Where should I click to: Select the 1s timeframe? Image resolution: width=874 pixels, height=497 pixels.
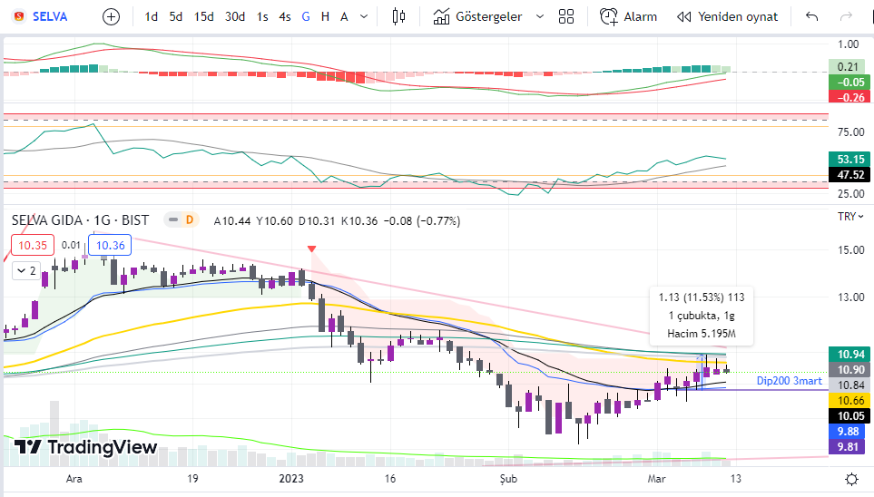262,16
